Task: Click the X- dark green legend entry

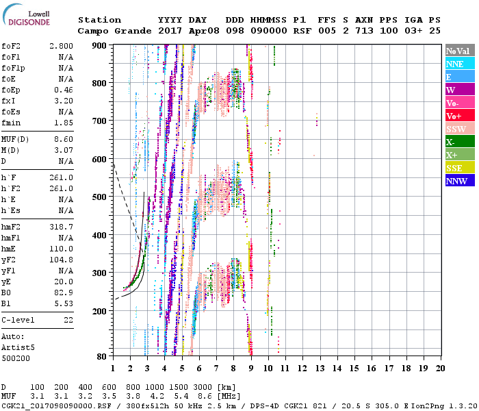Action: pos(458,142)
